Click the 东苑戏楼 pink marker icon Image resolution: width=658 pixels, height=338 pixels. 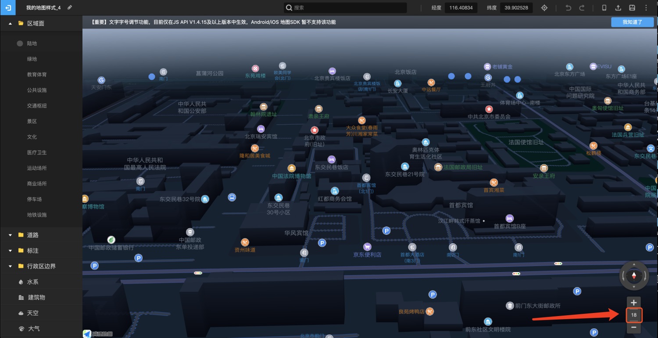[x=255, y=68]
